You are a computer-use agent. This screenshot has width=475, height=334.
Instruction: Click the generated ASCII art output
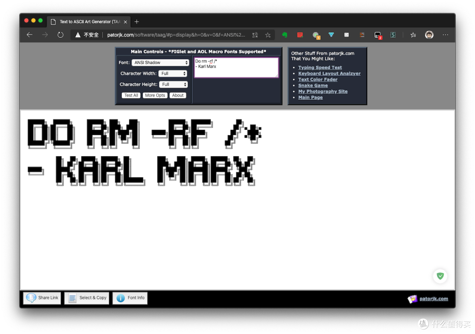(144, 152)
